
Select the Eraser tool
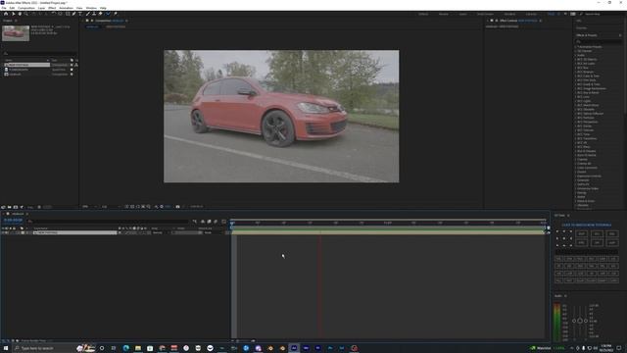pos(100,14)
